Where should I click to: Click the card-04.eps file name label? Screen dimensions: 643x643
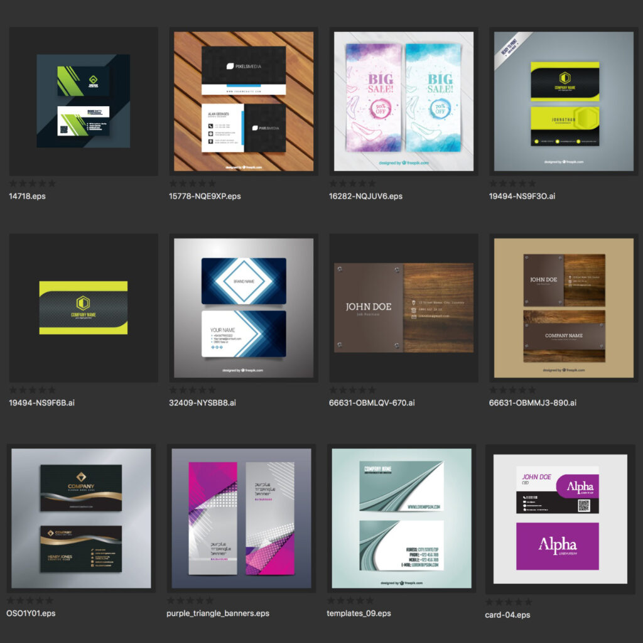pyautogui.click(x=507, y=615)
